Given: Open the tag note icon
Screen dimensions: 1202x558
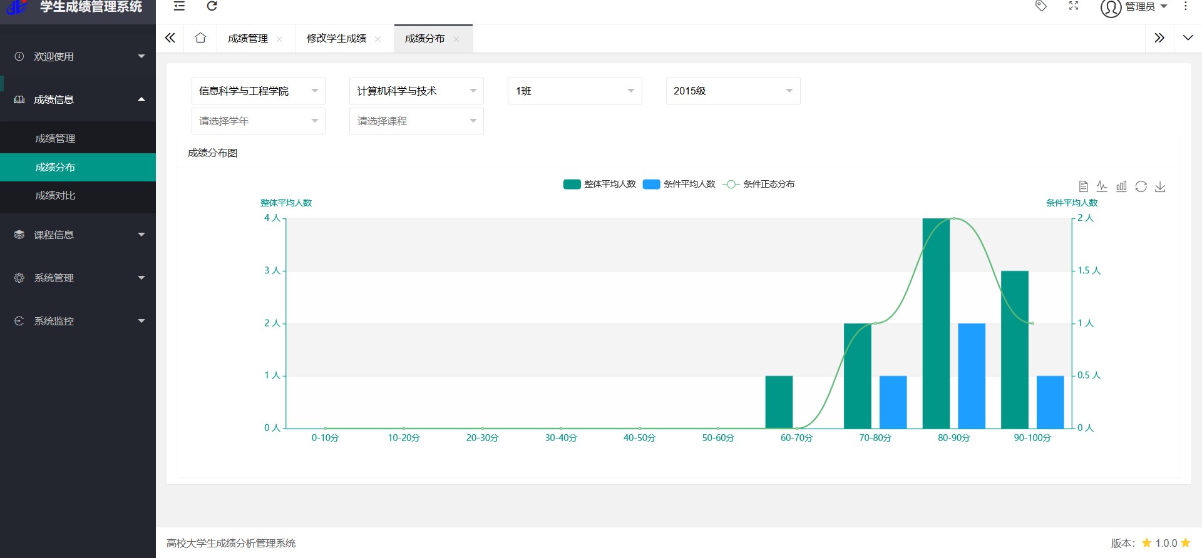Looking at the screenshot, I should [x=1040, y=6].
